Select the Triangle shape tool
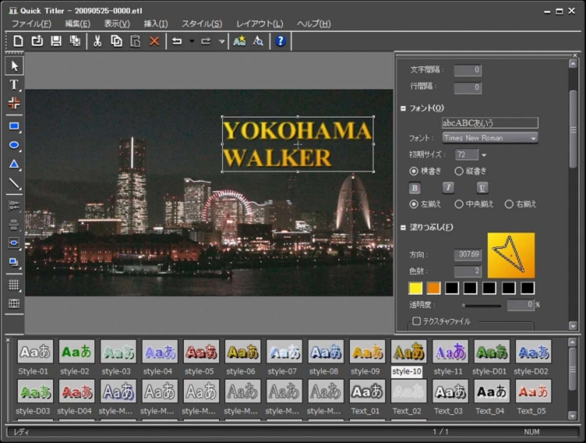586x443 pixels. point(14,165)
